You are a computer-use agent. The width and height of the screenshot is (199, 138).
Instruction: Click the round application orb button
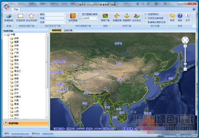tap(7, 6)
